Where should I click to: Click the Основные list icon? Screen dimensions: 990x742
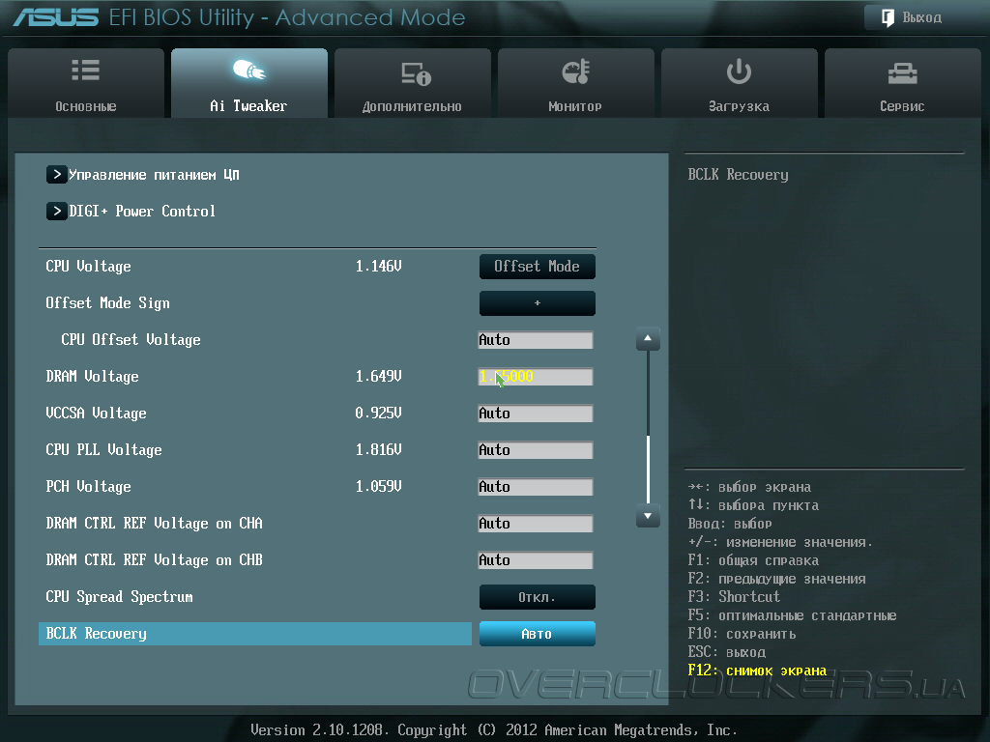pos(86,70)
